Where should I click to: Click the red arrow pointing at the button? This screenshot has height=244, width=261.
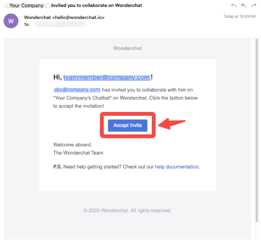point(172,125)
